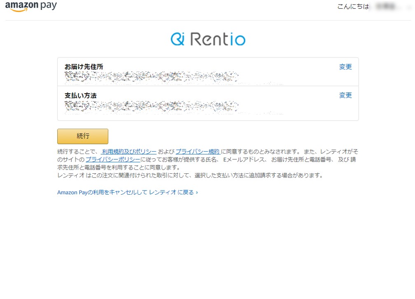Open the 利用規約及びポリシー link

pos(129,152)
